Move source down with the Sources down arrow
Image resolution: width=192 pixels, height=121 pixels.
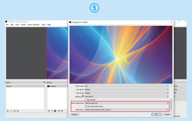62,111
